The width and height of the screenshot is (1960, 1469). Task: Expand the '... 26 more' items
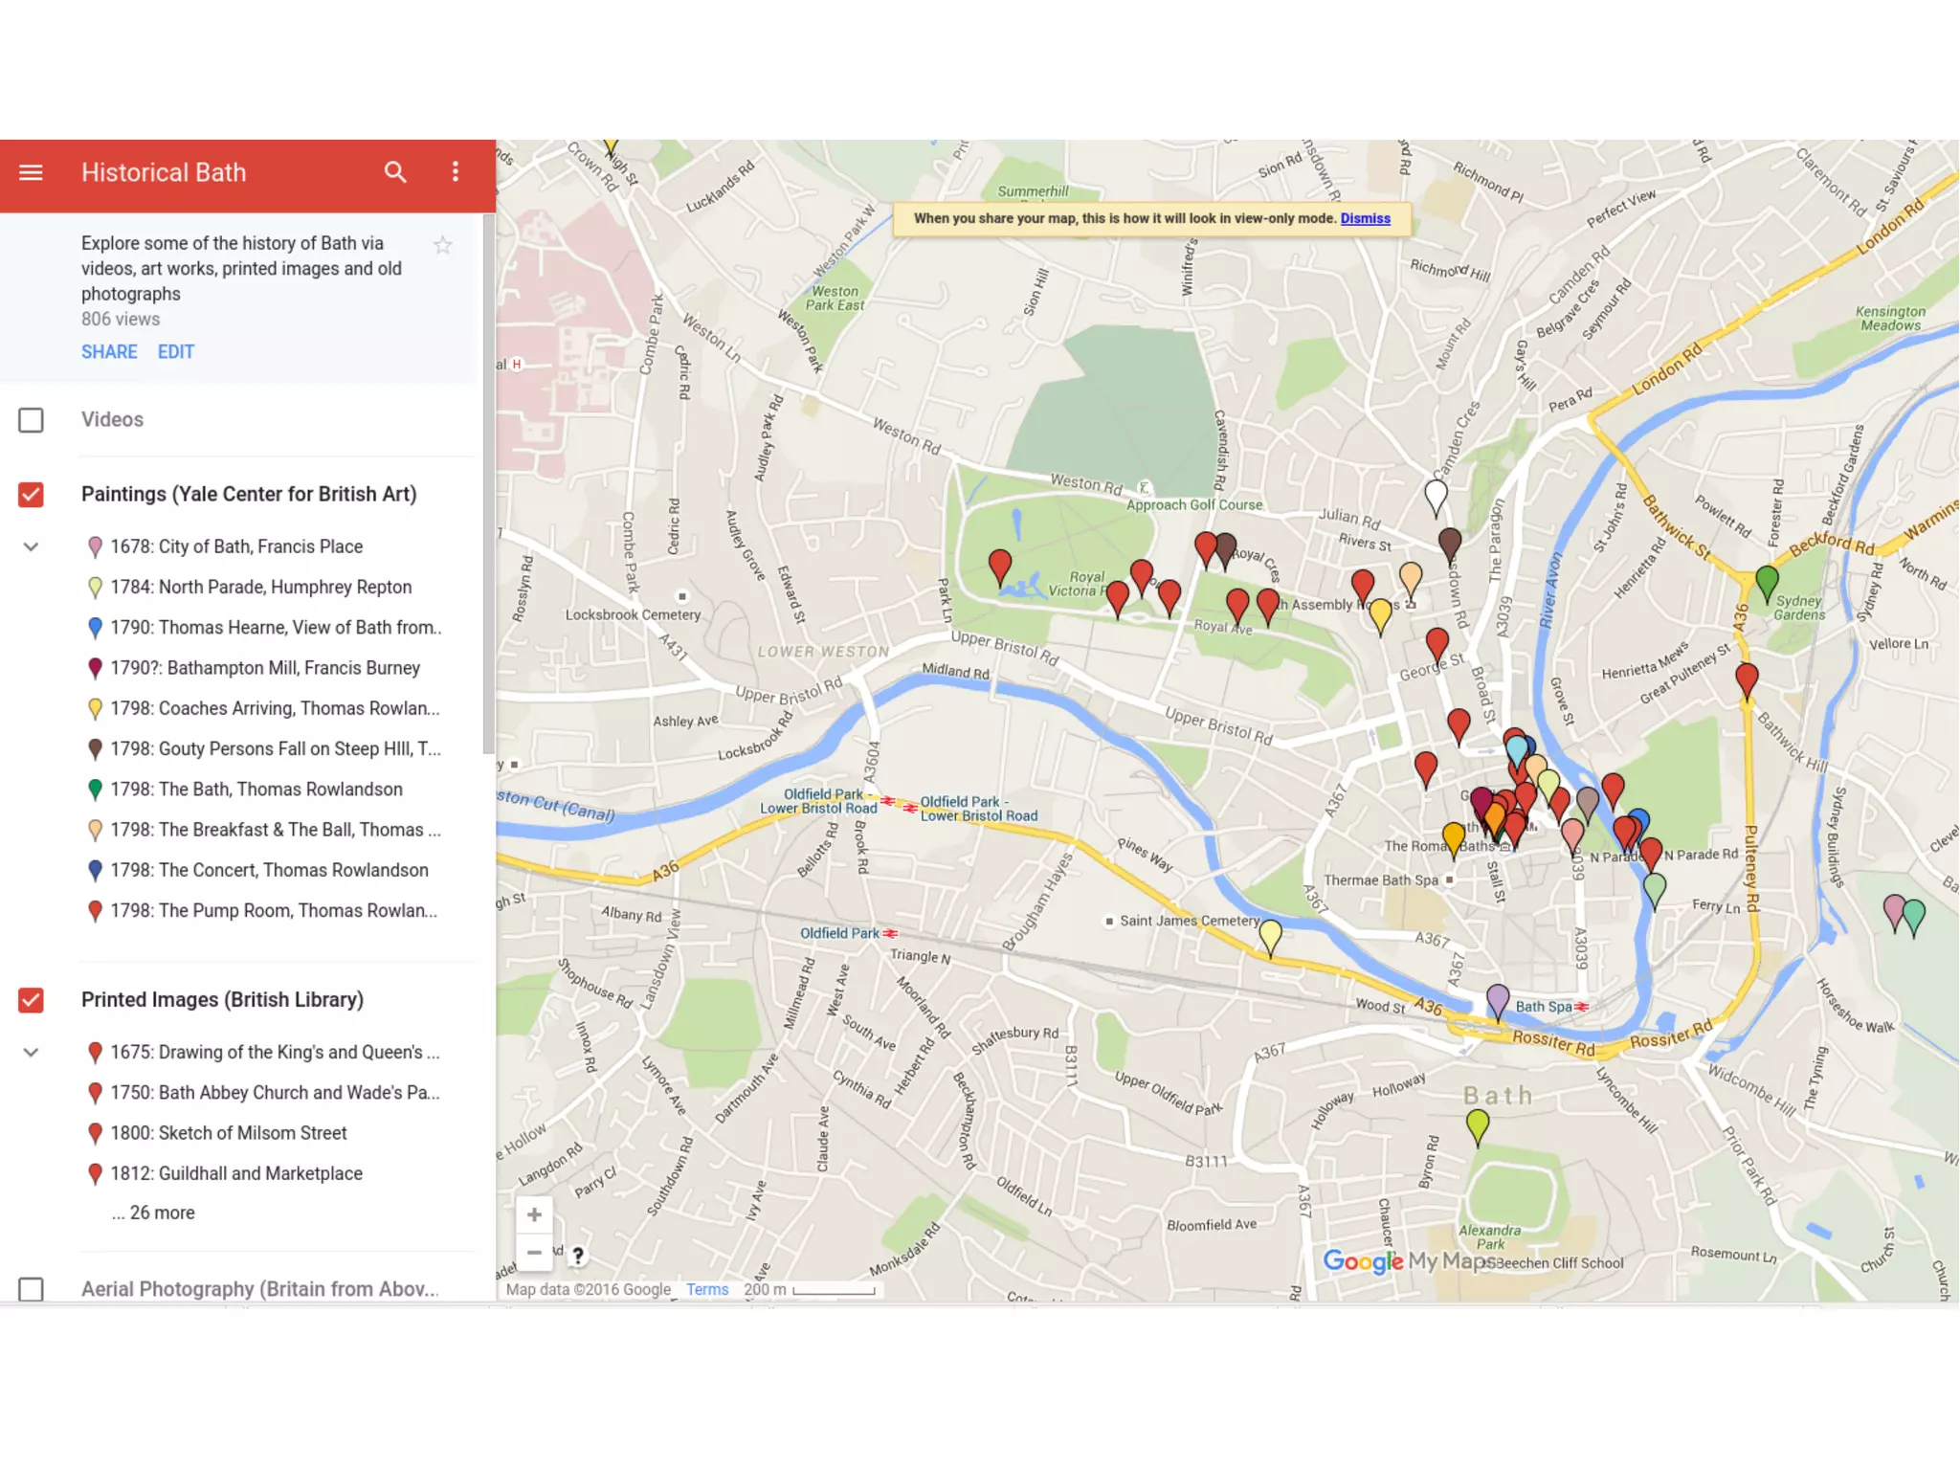[x=153, y=1213]
